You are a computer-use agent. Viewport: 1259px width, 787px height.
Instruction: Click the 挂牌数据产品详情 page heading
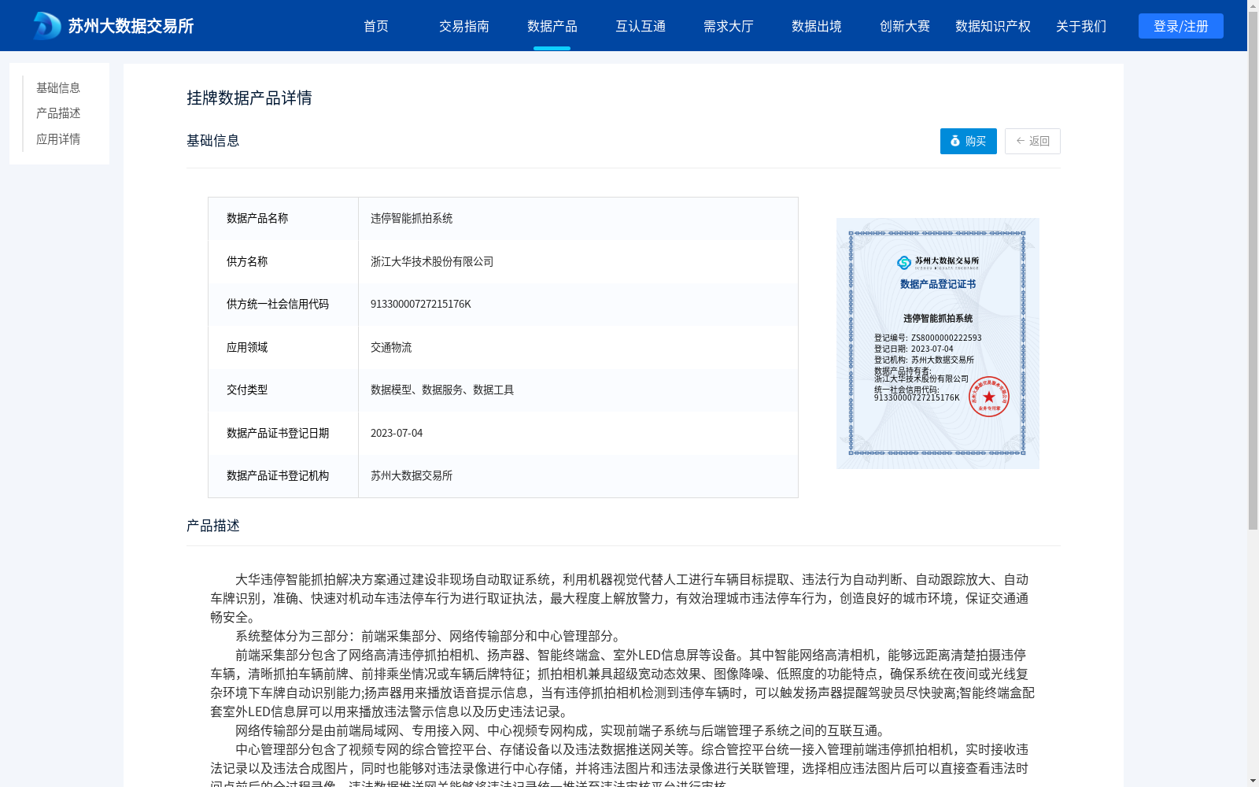pos(249,98)
